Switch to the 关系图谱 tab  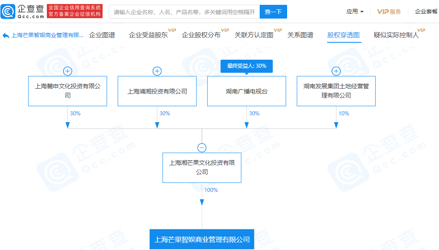pos(300,35)
